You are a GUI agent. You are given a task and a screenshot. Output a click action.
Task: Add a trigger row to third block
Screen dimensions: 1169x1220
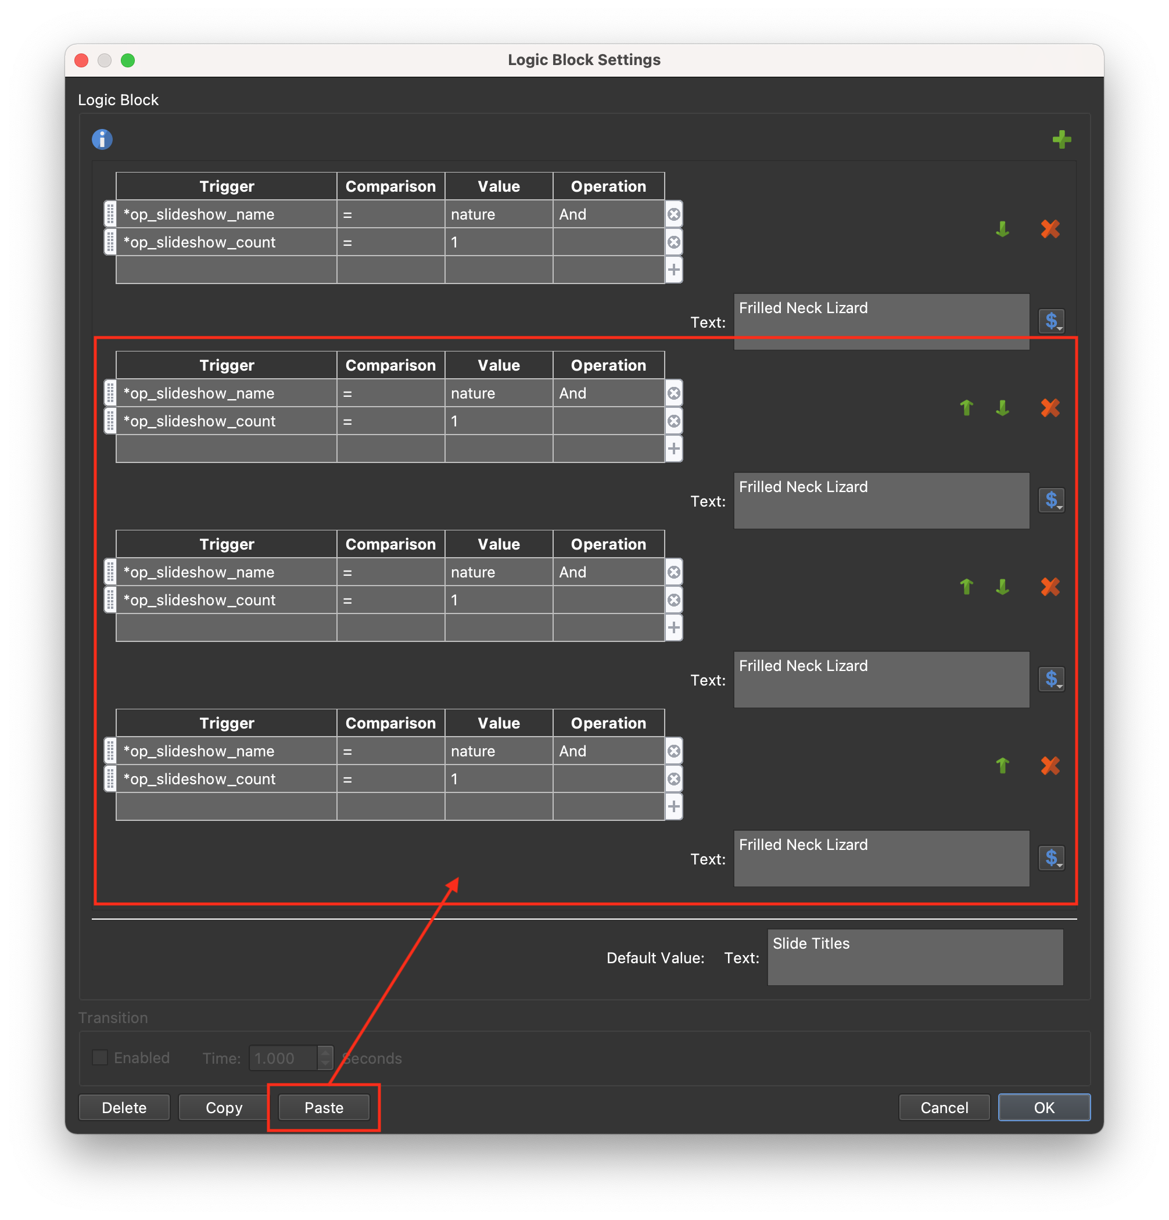673,627
